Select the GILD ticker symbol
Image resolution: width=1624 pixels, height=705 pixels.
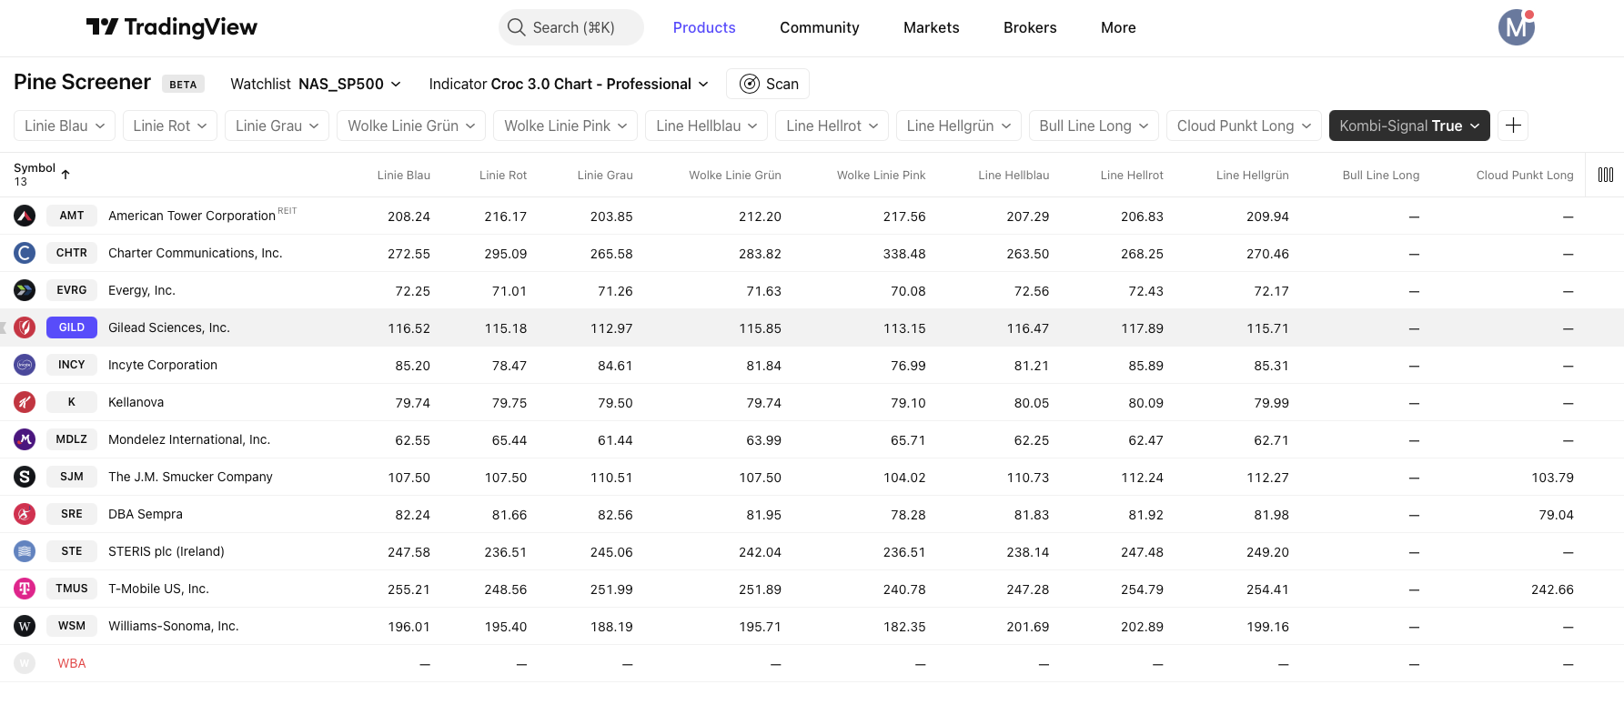[72, 327]
